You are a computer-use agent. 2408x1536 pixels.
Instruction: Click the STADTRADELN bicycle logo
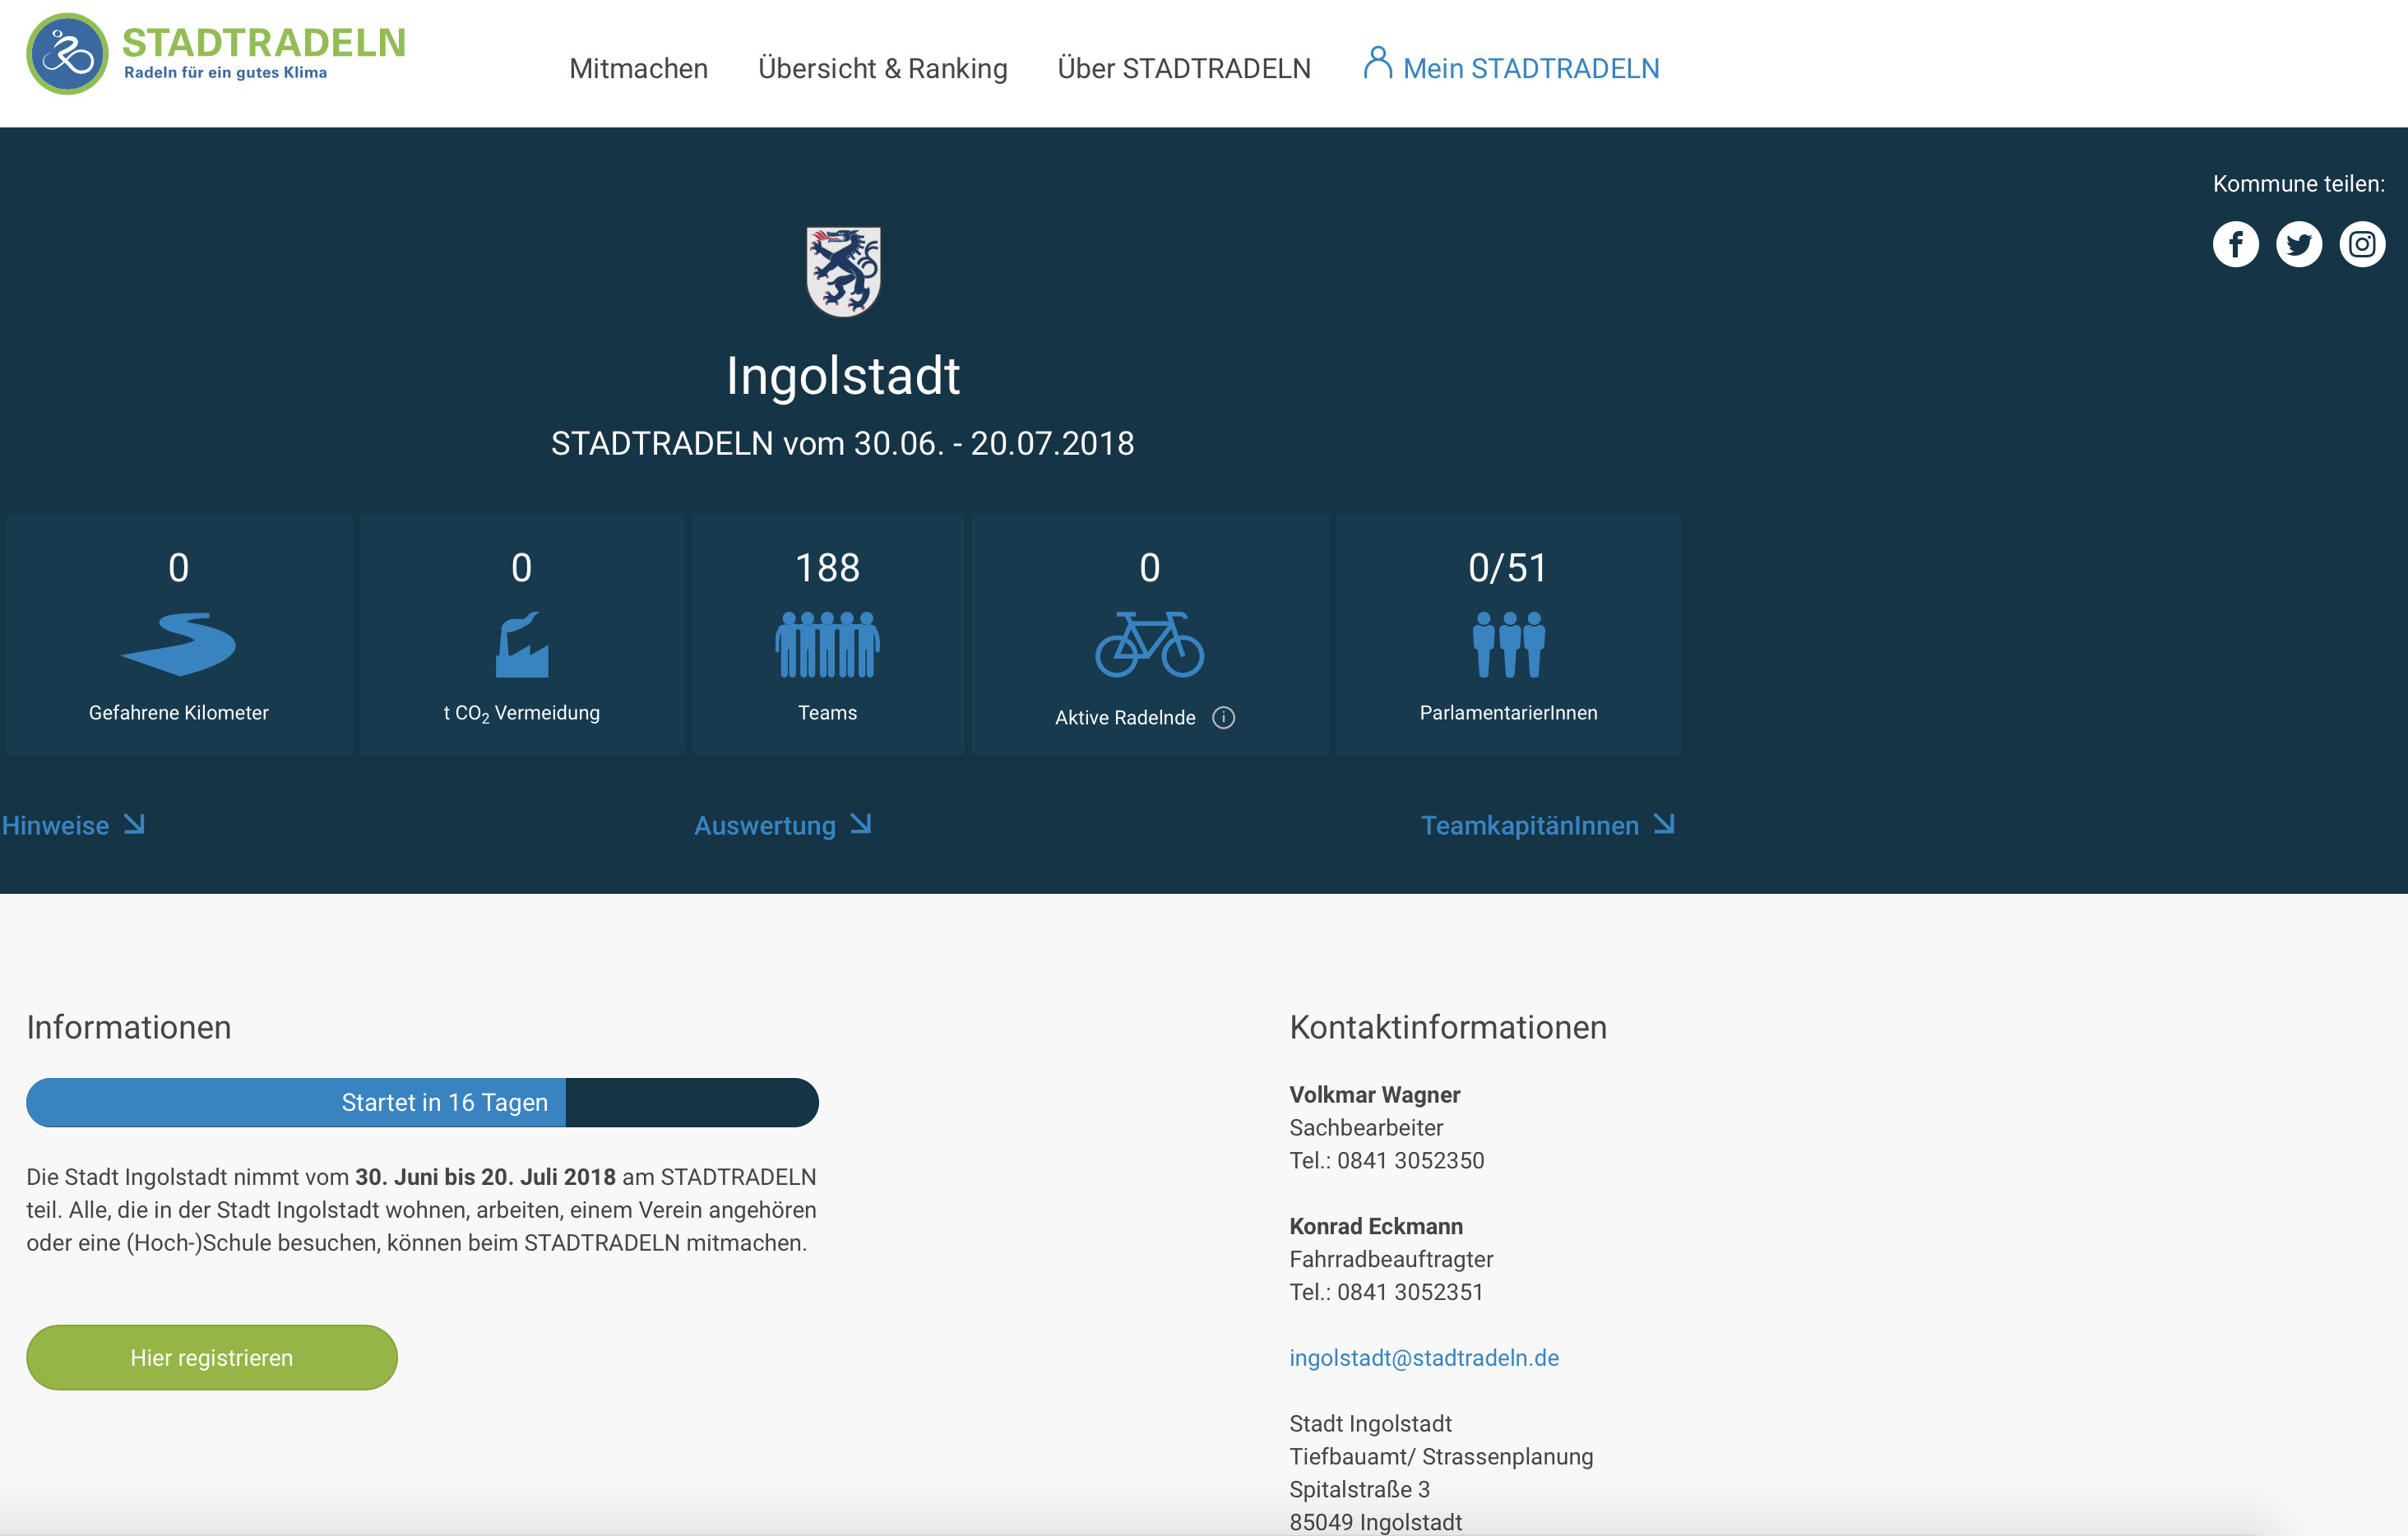click(x=67, y=54)
